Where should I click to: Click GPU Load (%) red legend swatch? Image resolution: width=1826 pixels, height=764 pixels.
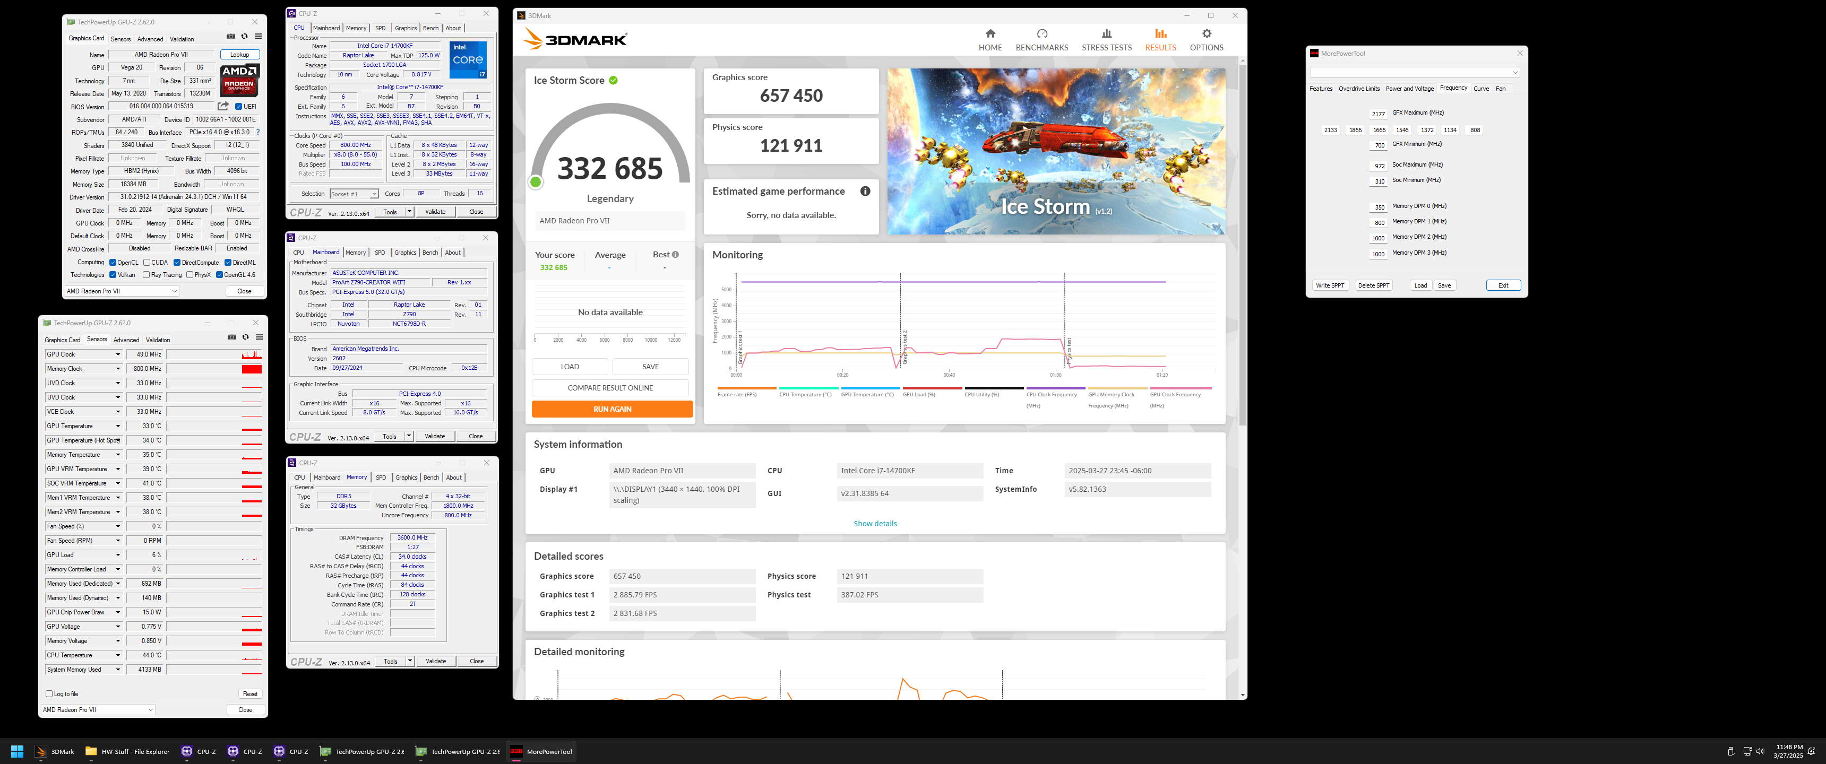(x=932, y=388)
